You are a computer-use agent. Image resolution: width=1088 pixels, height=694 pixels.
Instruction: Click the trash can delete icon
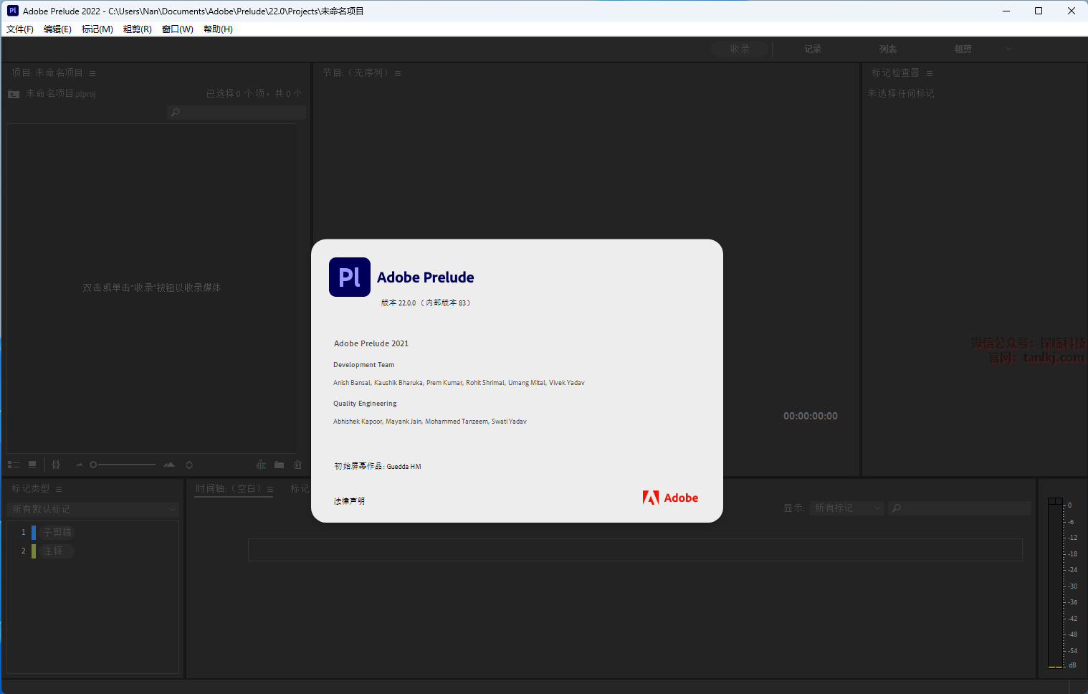297,465
